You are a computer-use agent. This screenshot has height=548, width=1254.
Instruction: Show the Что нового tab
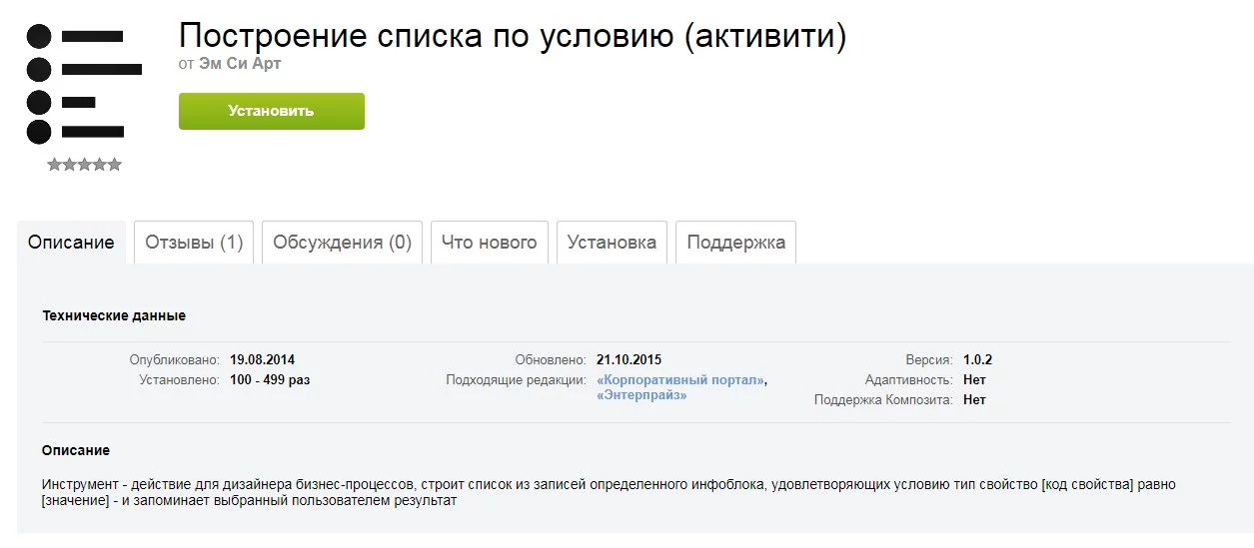click(489, 243)
